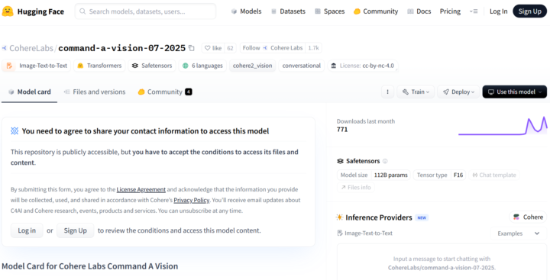550x280 pixels.
Task: Open the License Agreement link
Action: pos(141,189)
